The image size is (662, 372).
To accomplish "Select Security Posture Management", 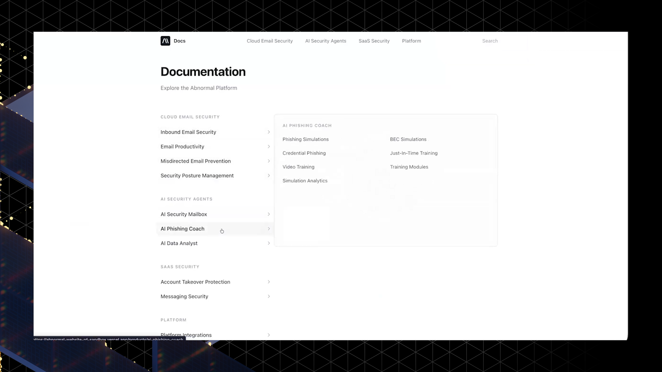I will (197, 176).
